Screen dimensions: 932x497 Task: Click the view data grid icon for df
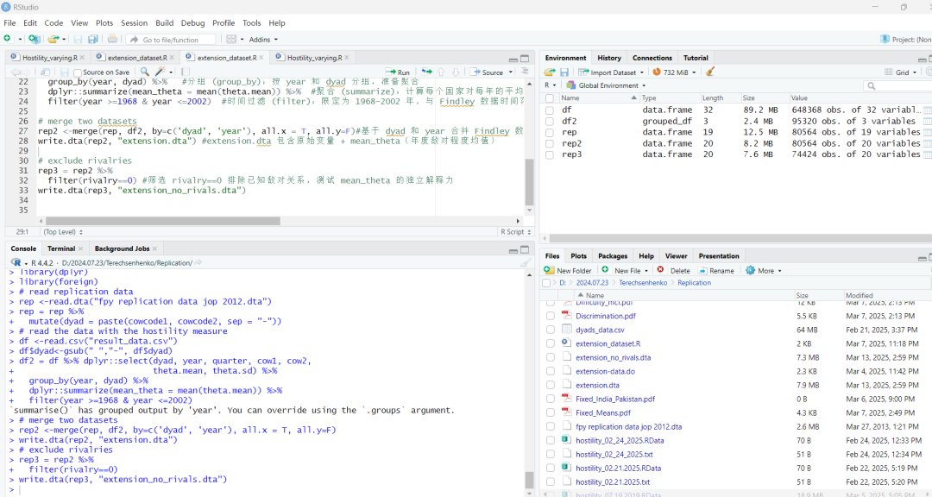click(x=927, y=110)
